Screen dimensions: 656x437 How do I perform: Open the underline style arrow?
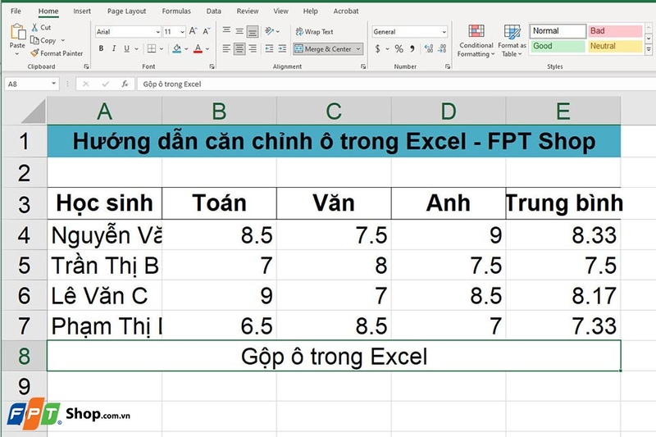136,49
